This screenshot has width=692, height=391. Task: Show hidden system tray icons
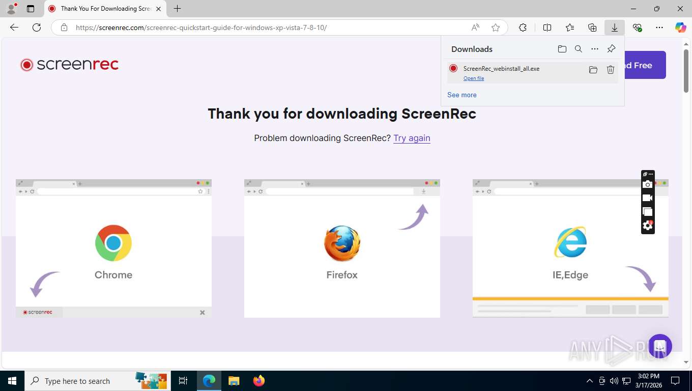[590, 381]
